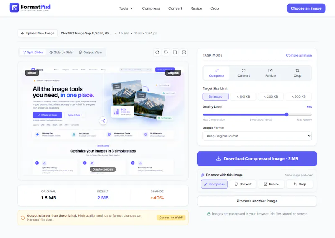The width and height of the screenshot is (335, 238).
Task: Click the lock privacy icon
Action: [209, 214]
